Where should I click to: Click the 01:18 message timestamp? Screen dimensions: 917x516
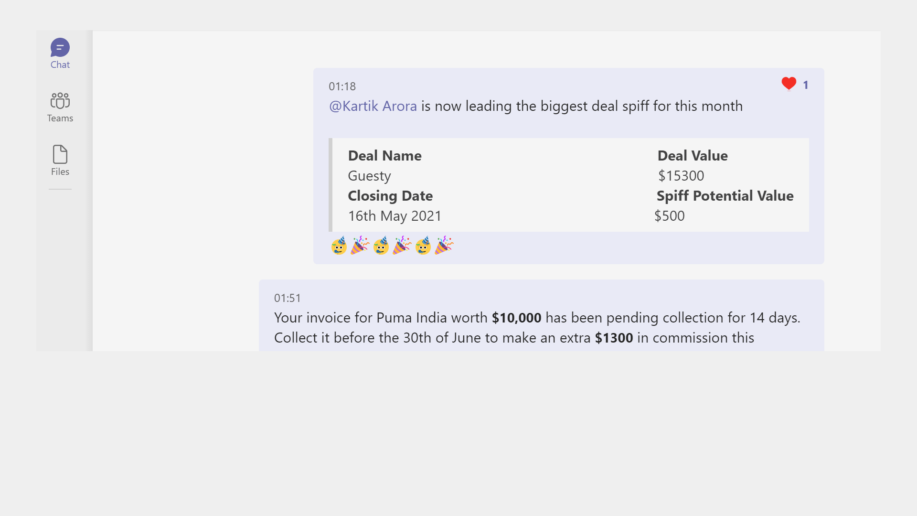click(x=342, y=86)
